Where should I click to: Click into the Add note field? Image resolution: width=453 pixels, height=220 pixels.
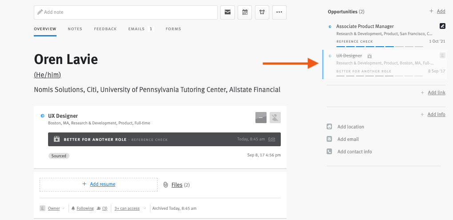click(125, 12)
